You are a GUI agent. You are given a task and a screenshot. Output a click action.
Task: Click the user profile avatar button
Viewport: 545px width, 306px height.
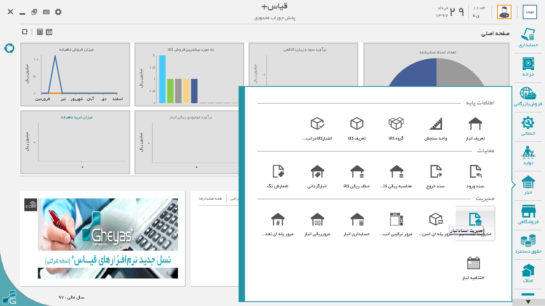point(504,12)
